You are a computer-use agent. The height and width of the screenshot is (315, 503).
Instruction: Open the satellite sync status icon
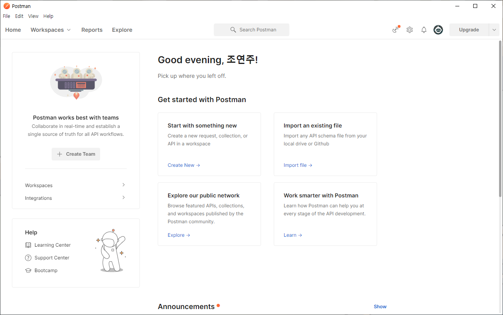tap(395, 30)
